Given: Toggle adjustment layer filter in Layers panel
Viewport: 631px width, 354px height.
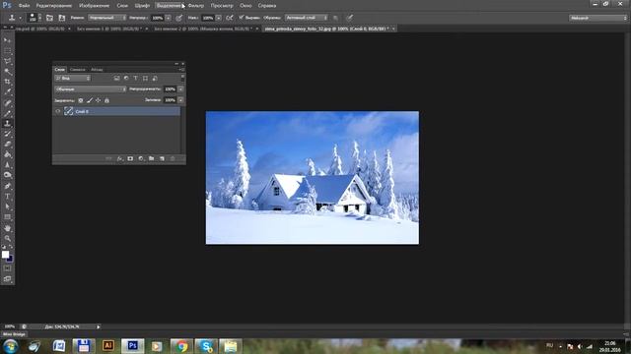Looking at the screenshot, I should (126, 79).
